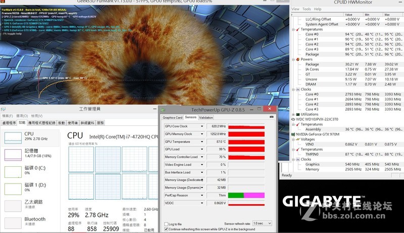Click the Clocks icon above Core #0 2793 MHz

coord(297,89)
